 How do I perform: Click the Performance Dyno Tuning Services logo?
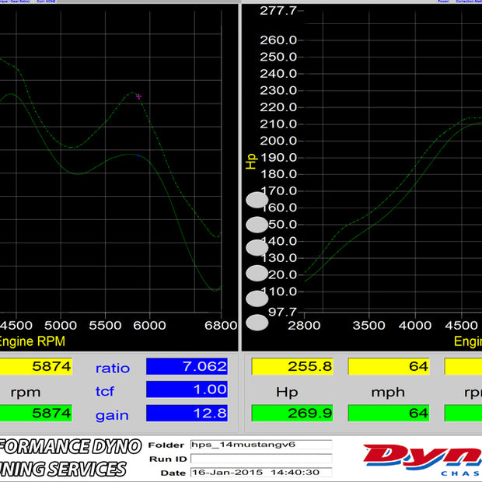tap(71, 458)
